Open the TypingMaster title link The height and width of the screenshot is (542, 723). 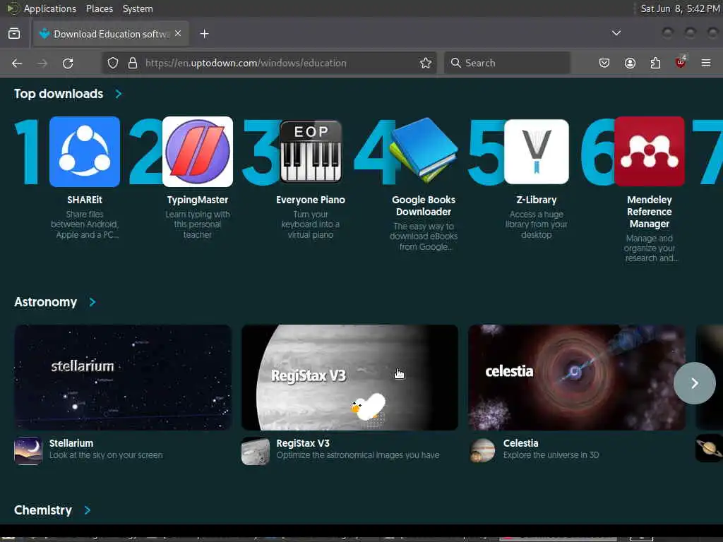(x=198, y=200)
